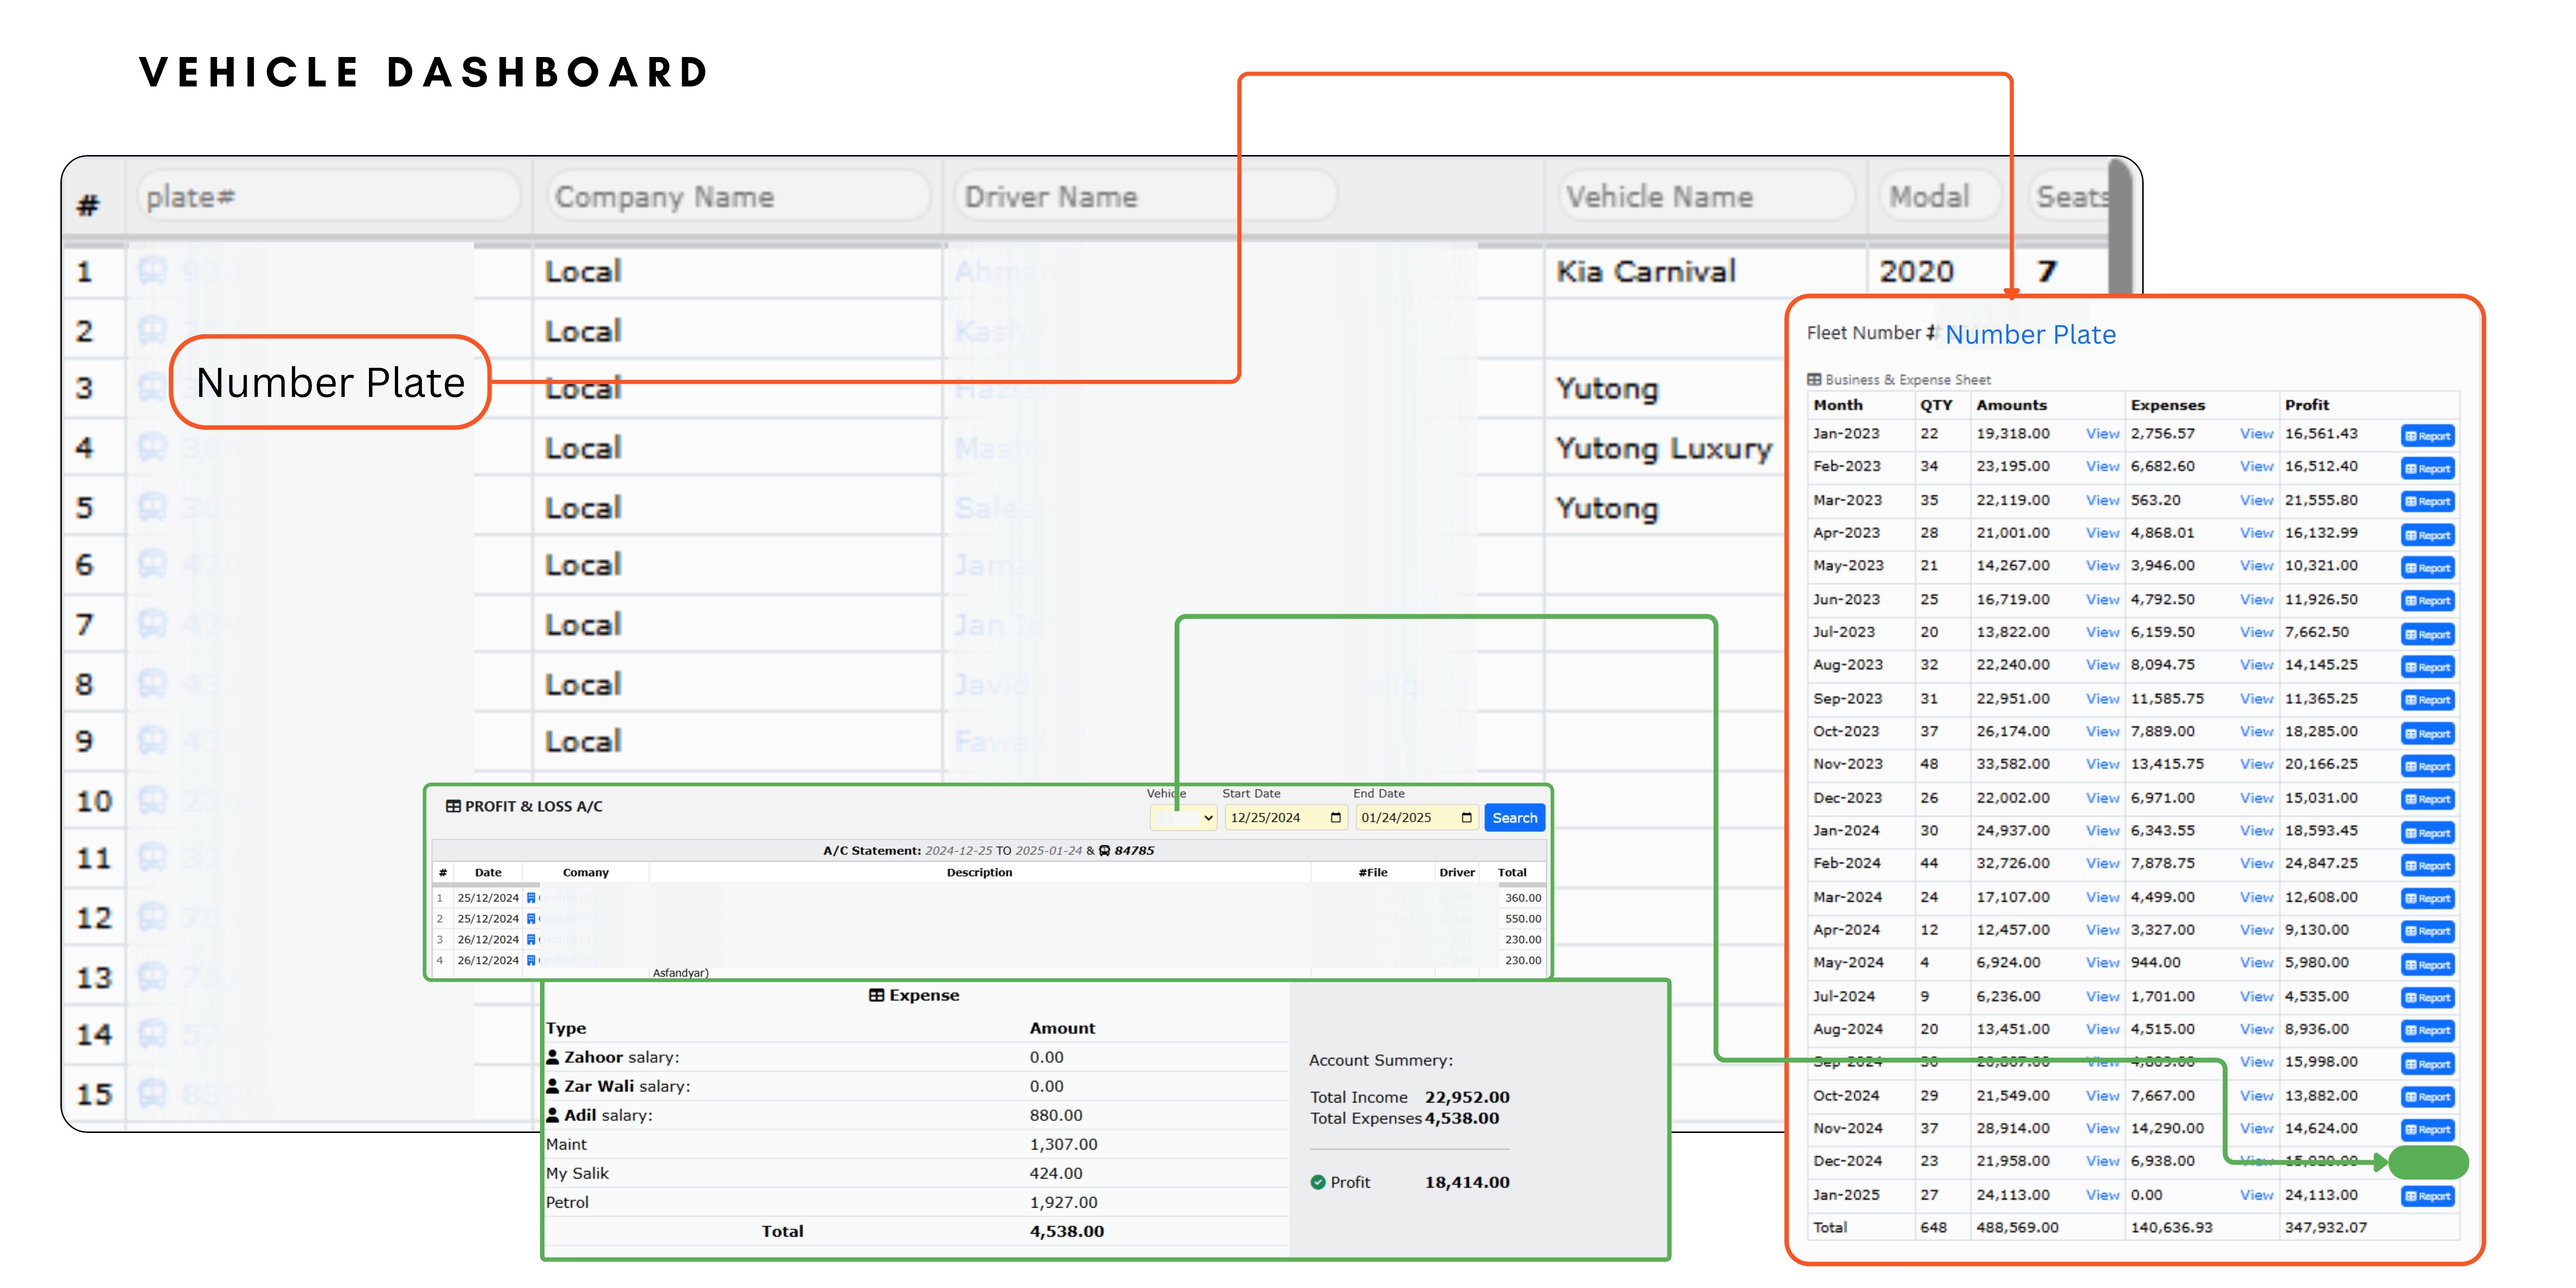Click End Date field showing 01/24/2025
The image size is (2576, 1288).
(1417, 818)
